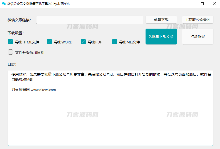Minimize the download tool window

coord(190,4)
